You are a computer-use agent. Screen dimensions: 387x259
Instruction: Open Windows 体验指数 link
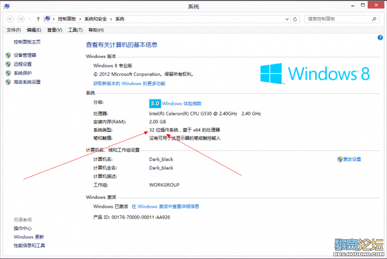point(182,103)
